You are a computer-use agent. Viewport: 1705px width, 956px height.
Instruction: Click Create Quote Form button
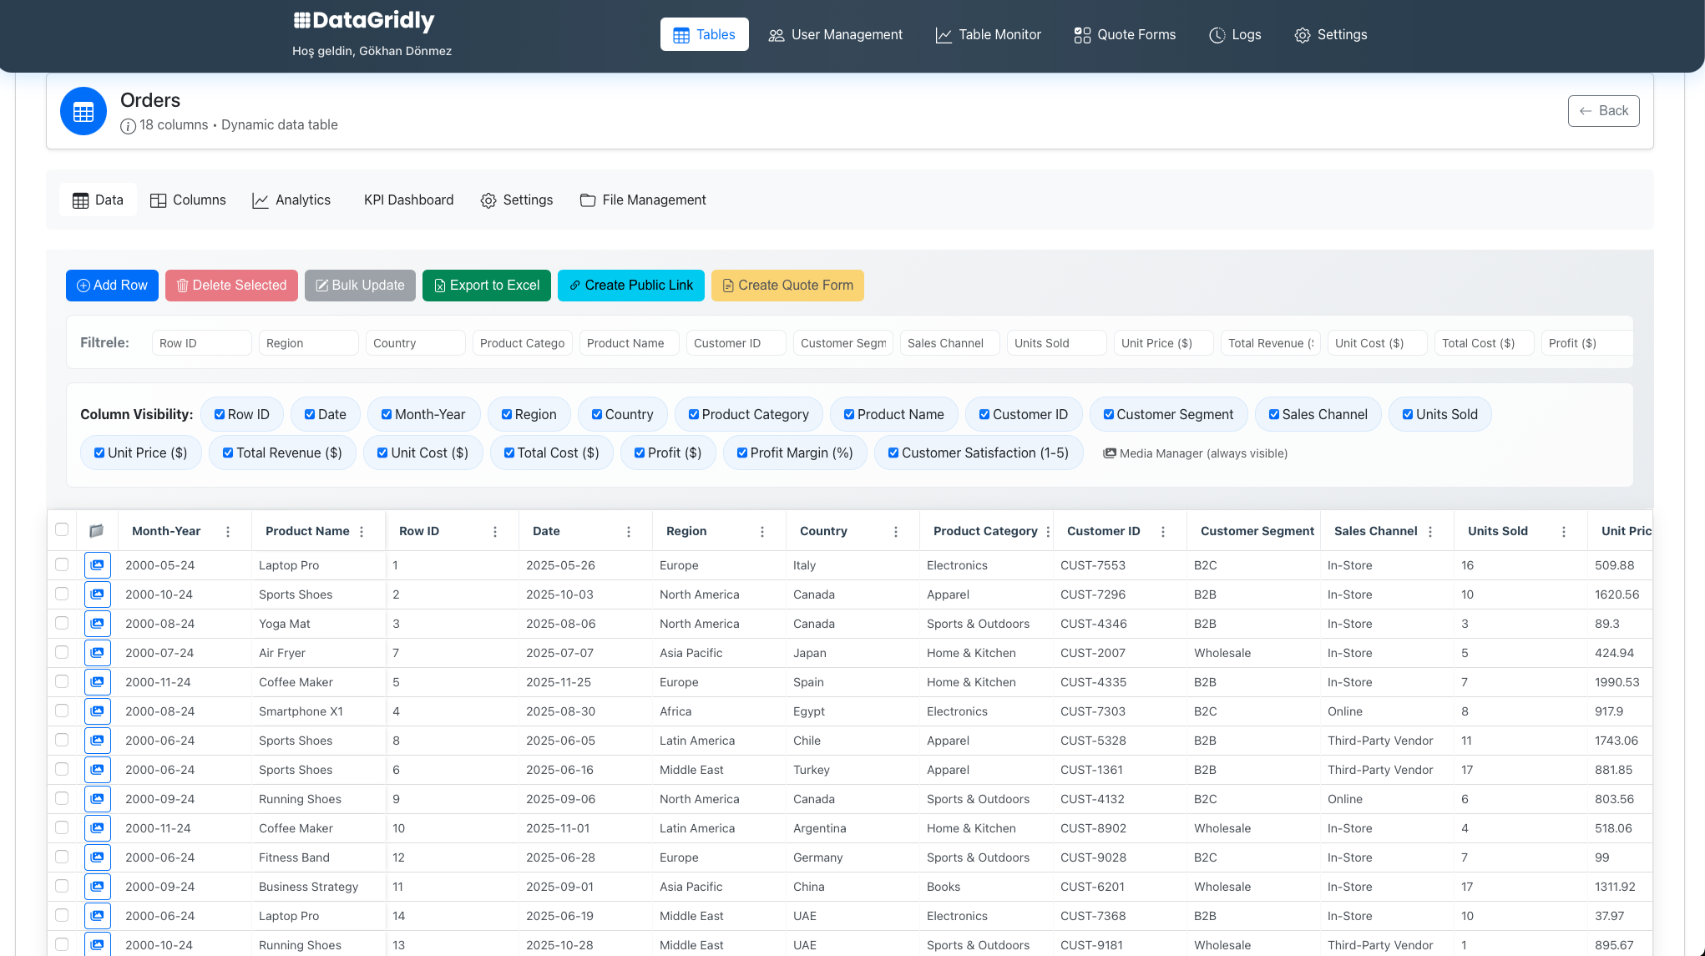787,286
